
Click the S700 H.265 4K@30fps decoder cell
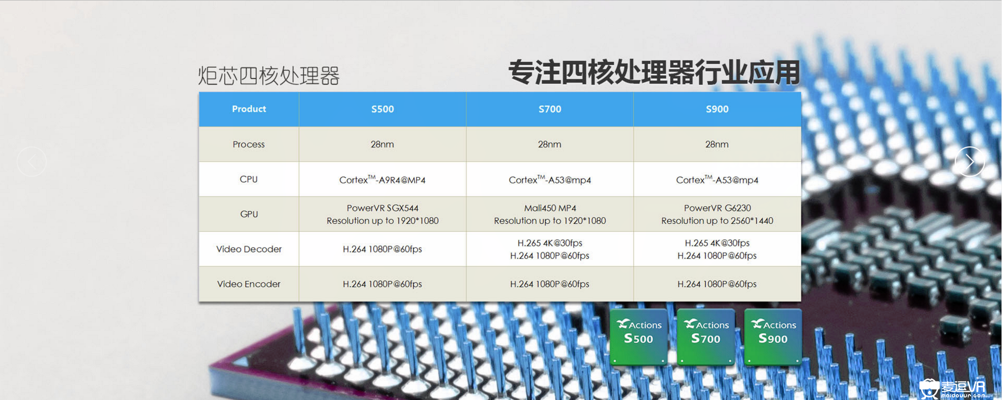tap(550, 249)
